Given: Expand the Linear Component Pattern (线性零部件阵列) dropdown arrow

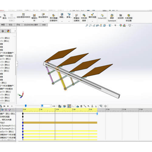Looking at the screenshot, I should click(x=23, y=21).
